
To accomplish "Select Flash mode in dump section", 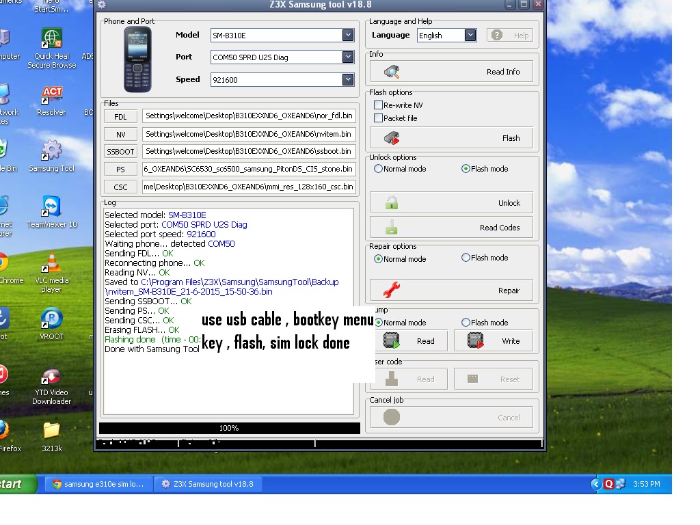I will point(466,323).
